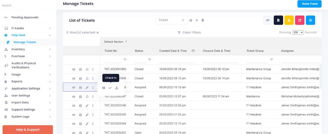Screen dimensions: 328x134
Task: Open more options for TKT-2023053146
Action: tap(93, 106)
